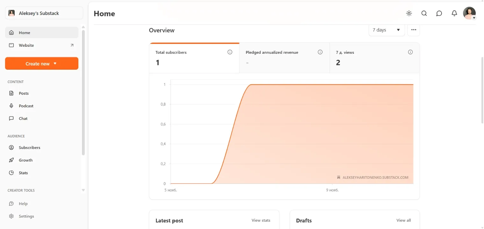Click the Website window icon in sidebar
This screenshot has width=484, height=229.
click(x=11, y=45)
